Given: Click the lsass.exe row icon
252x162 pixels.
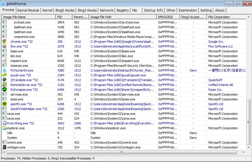Looking at the screenshot, I should [x=5, y=51].
